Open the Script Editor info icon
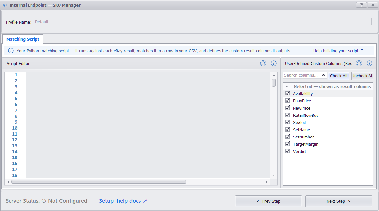The height and width of the screenshot is (211, 379). click(x=273, y=63)
